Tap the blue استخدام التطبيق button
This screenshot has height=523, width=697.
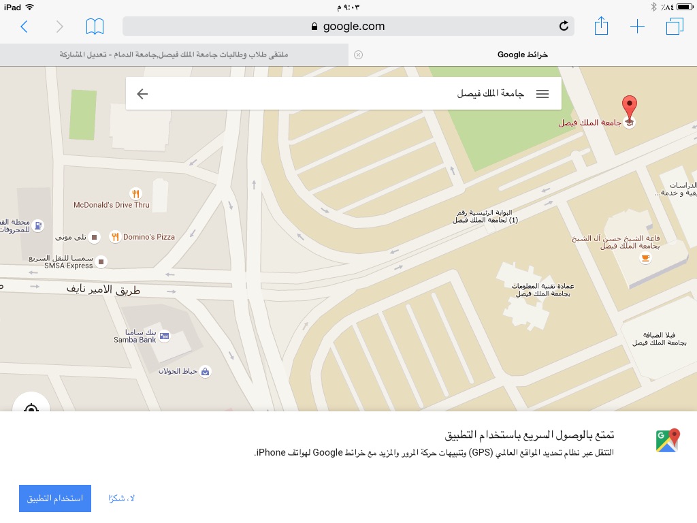click(x=55, y=498)
